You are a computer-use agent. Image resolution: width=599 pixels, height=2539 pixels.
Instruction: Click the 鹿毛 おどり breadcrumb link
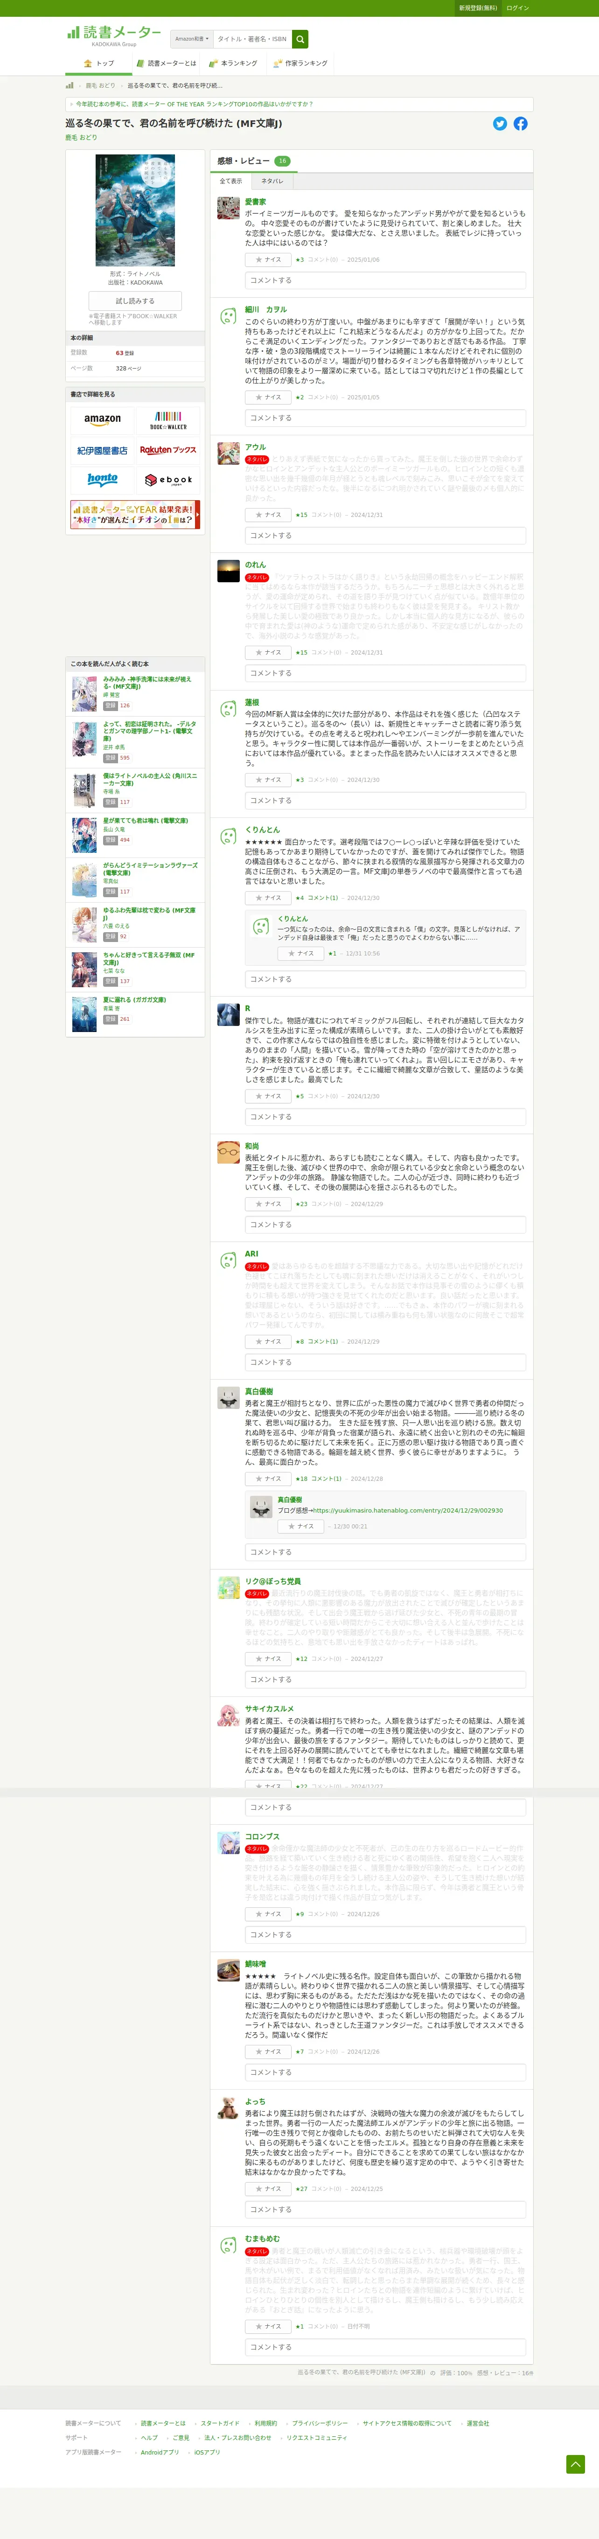(100, 86)
